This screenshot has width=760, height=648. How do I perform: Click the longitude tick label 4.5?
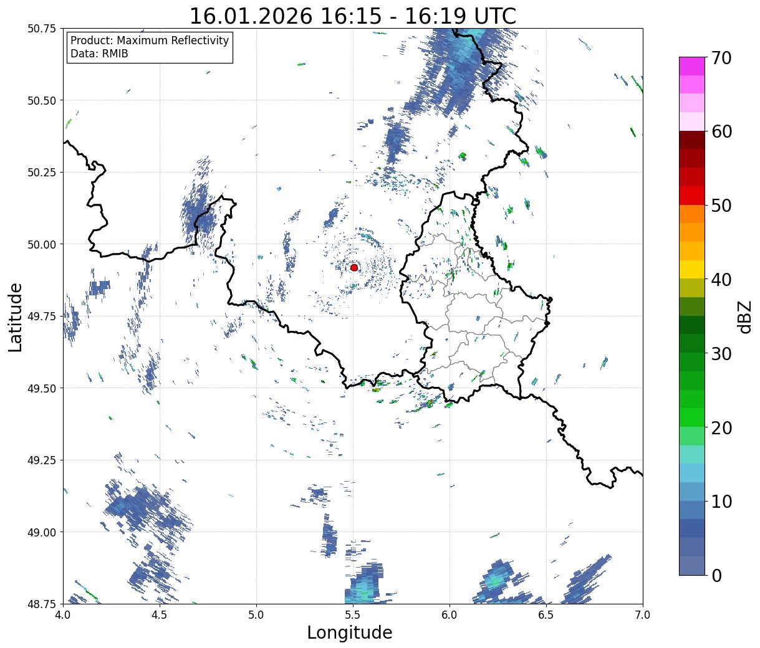coord(160,614)
